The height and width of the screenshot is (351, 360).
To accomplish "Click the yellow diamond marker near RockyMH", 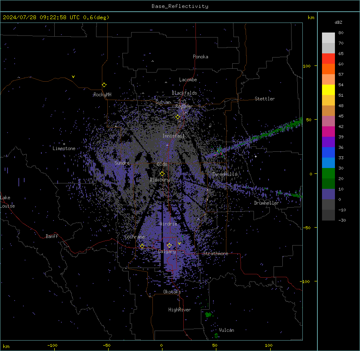I will [104, 85].
